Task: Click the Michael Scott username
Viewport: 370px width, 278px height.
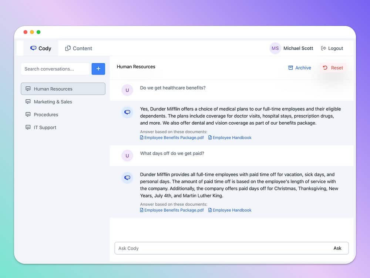Action: [x=298, y=48]
